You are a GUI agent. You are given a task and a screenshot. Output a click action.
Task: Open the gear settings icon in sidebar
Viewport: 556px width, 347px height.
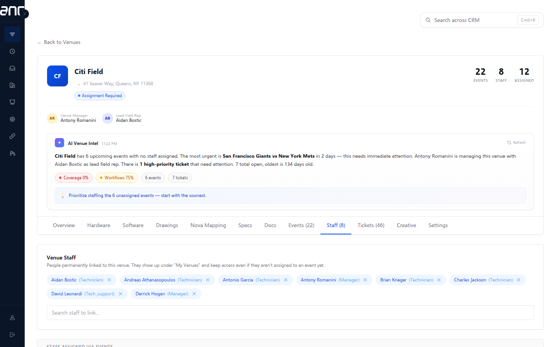click(12, 119)
